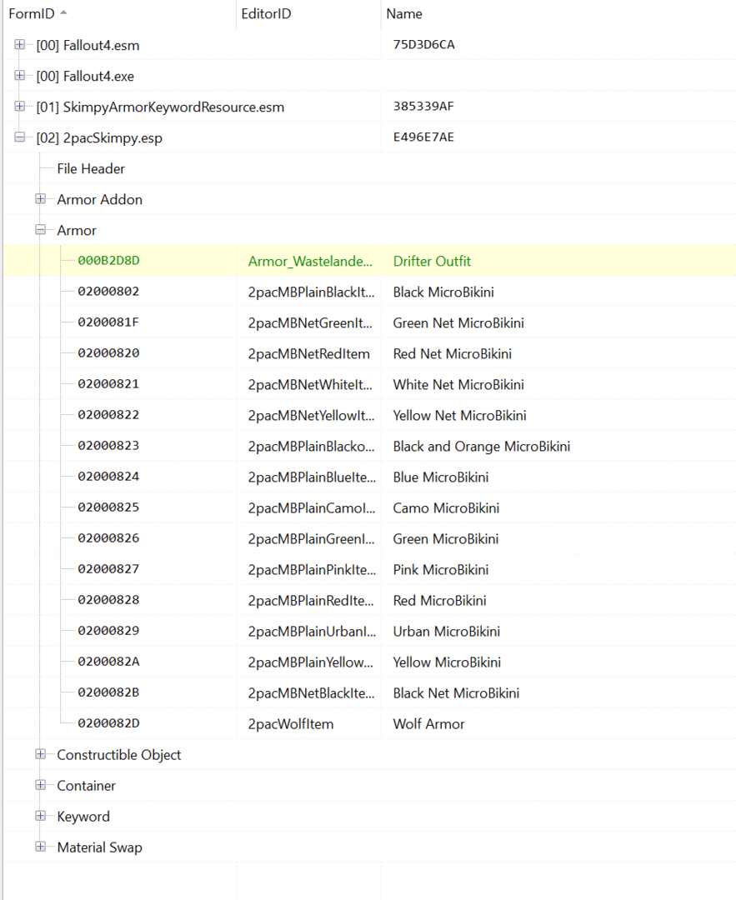Select record 0200082B
736x900 pixels.
tap(108, 692)
